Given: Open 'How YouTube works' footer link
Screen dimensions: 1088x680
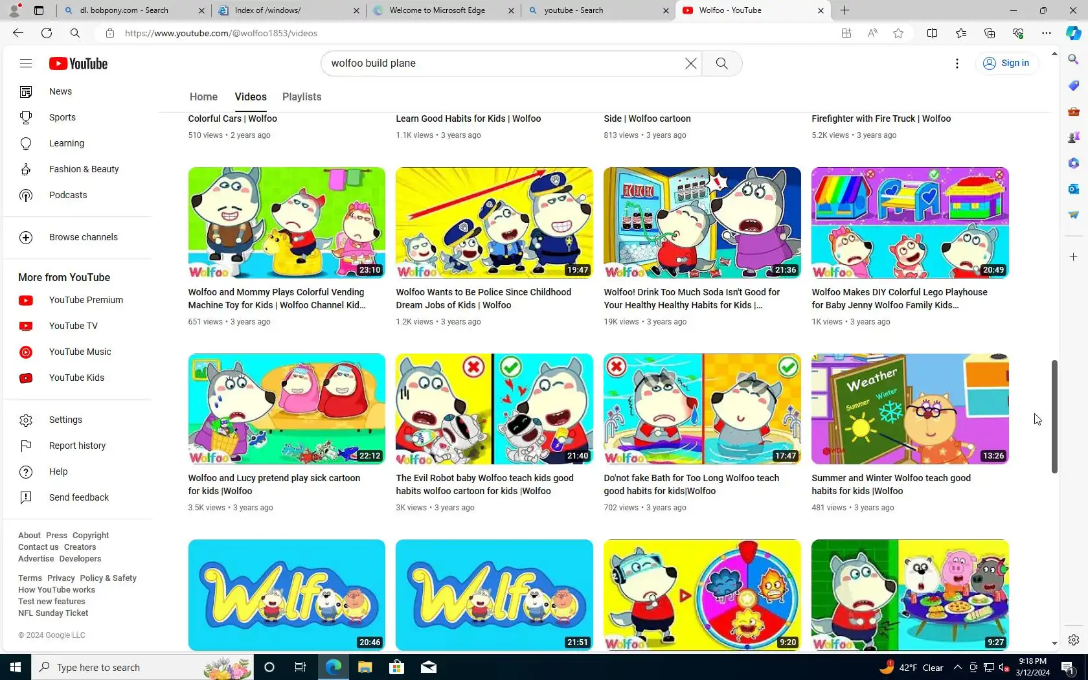Looking at the screenshot, I should [56, 590].
